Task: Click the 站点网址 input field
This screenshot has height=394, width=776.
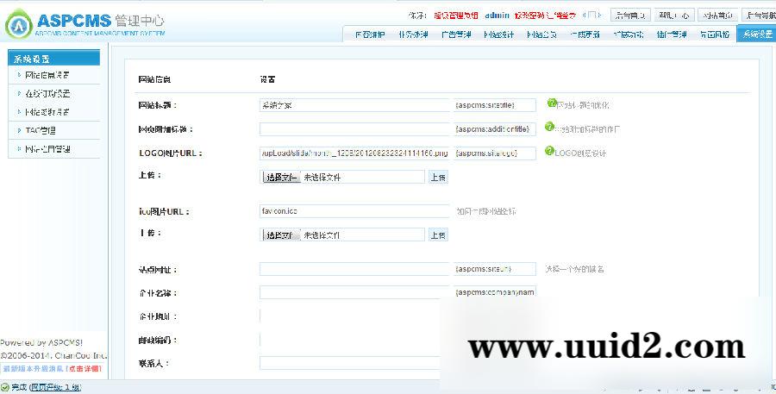Action: [354, 269]
